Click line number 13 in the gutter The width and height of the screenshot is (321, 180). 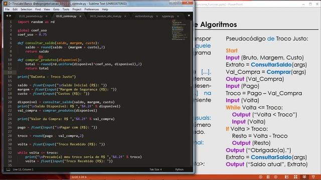pyautogui.click(x=10, y=72)
